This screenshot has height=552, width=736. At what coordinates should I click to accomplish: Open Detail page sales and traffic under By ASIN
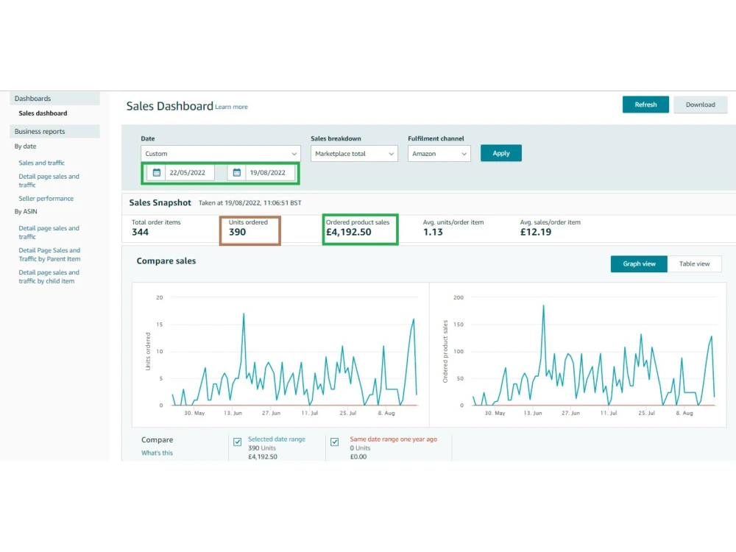coord(49,233)
